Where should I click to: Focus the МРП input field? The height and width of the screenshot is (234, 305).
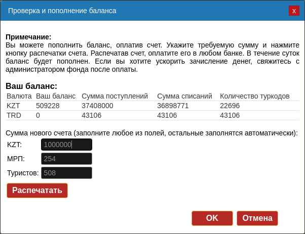66,159
